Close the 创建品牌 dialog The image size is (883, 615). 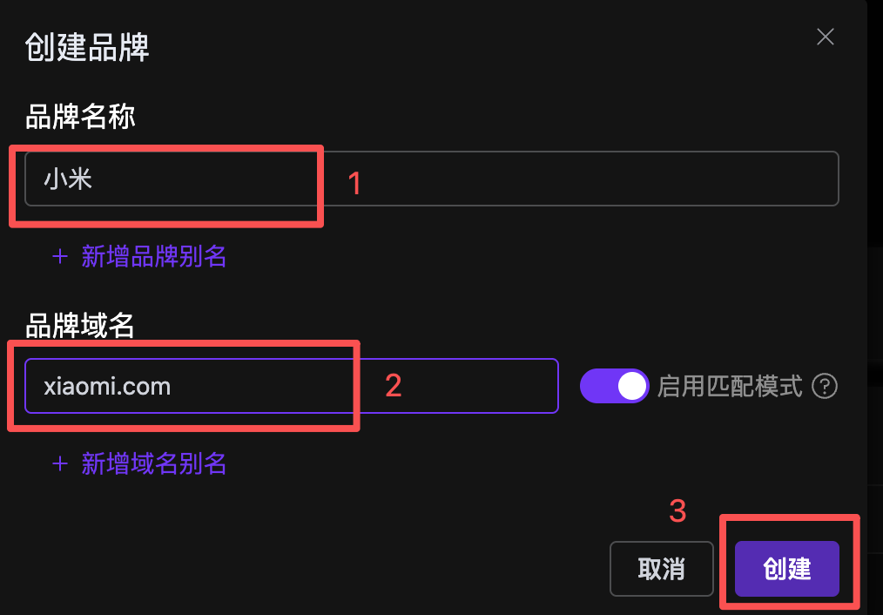[825, 37]
